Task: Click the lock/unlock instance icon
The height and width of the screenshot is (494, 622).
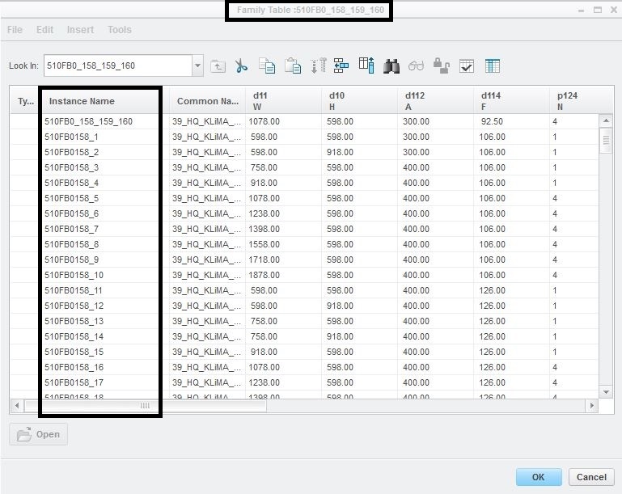Action: click(441, 65)
